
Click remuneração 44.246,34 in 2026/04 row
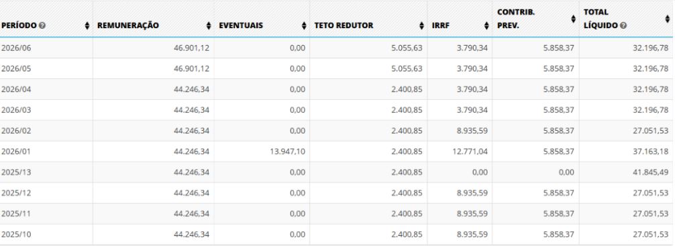click(192, 89)
